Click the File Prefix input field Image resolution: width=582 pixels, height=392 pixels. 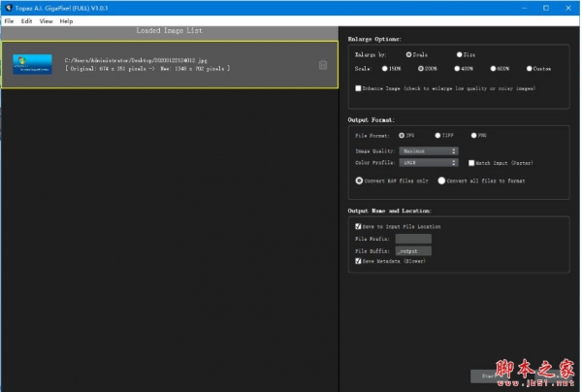pyautogui.click(x=413, y=239)
